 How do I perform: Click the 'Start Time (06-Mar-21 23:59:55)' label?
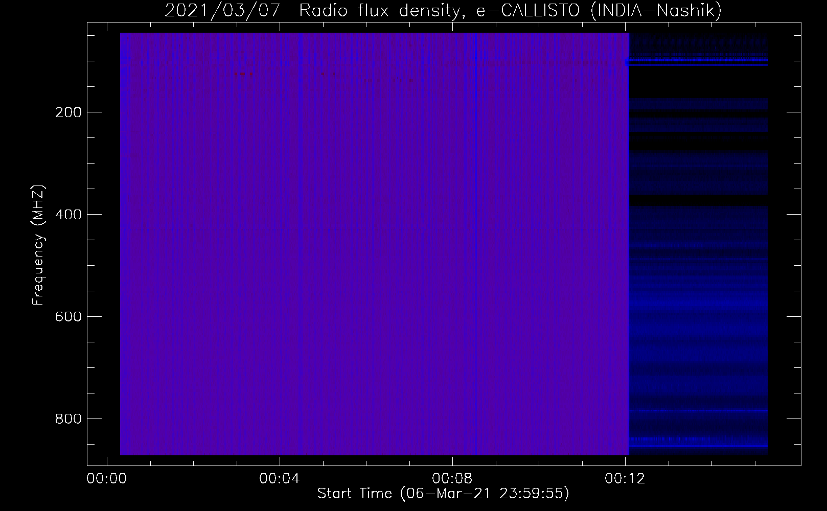[443, 494]
